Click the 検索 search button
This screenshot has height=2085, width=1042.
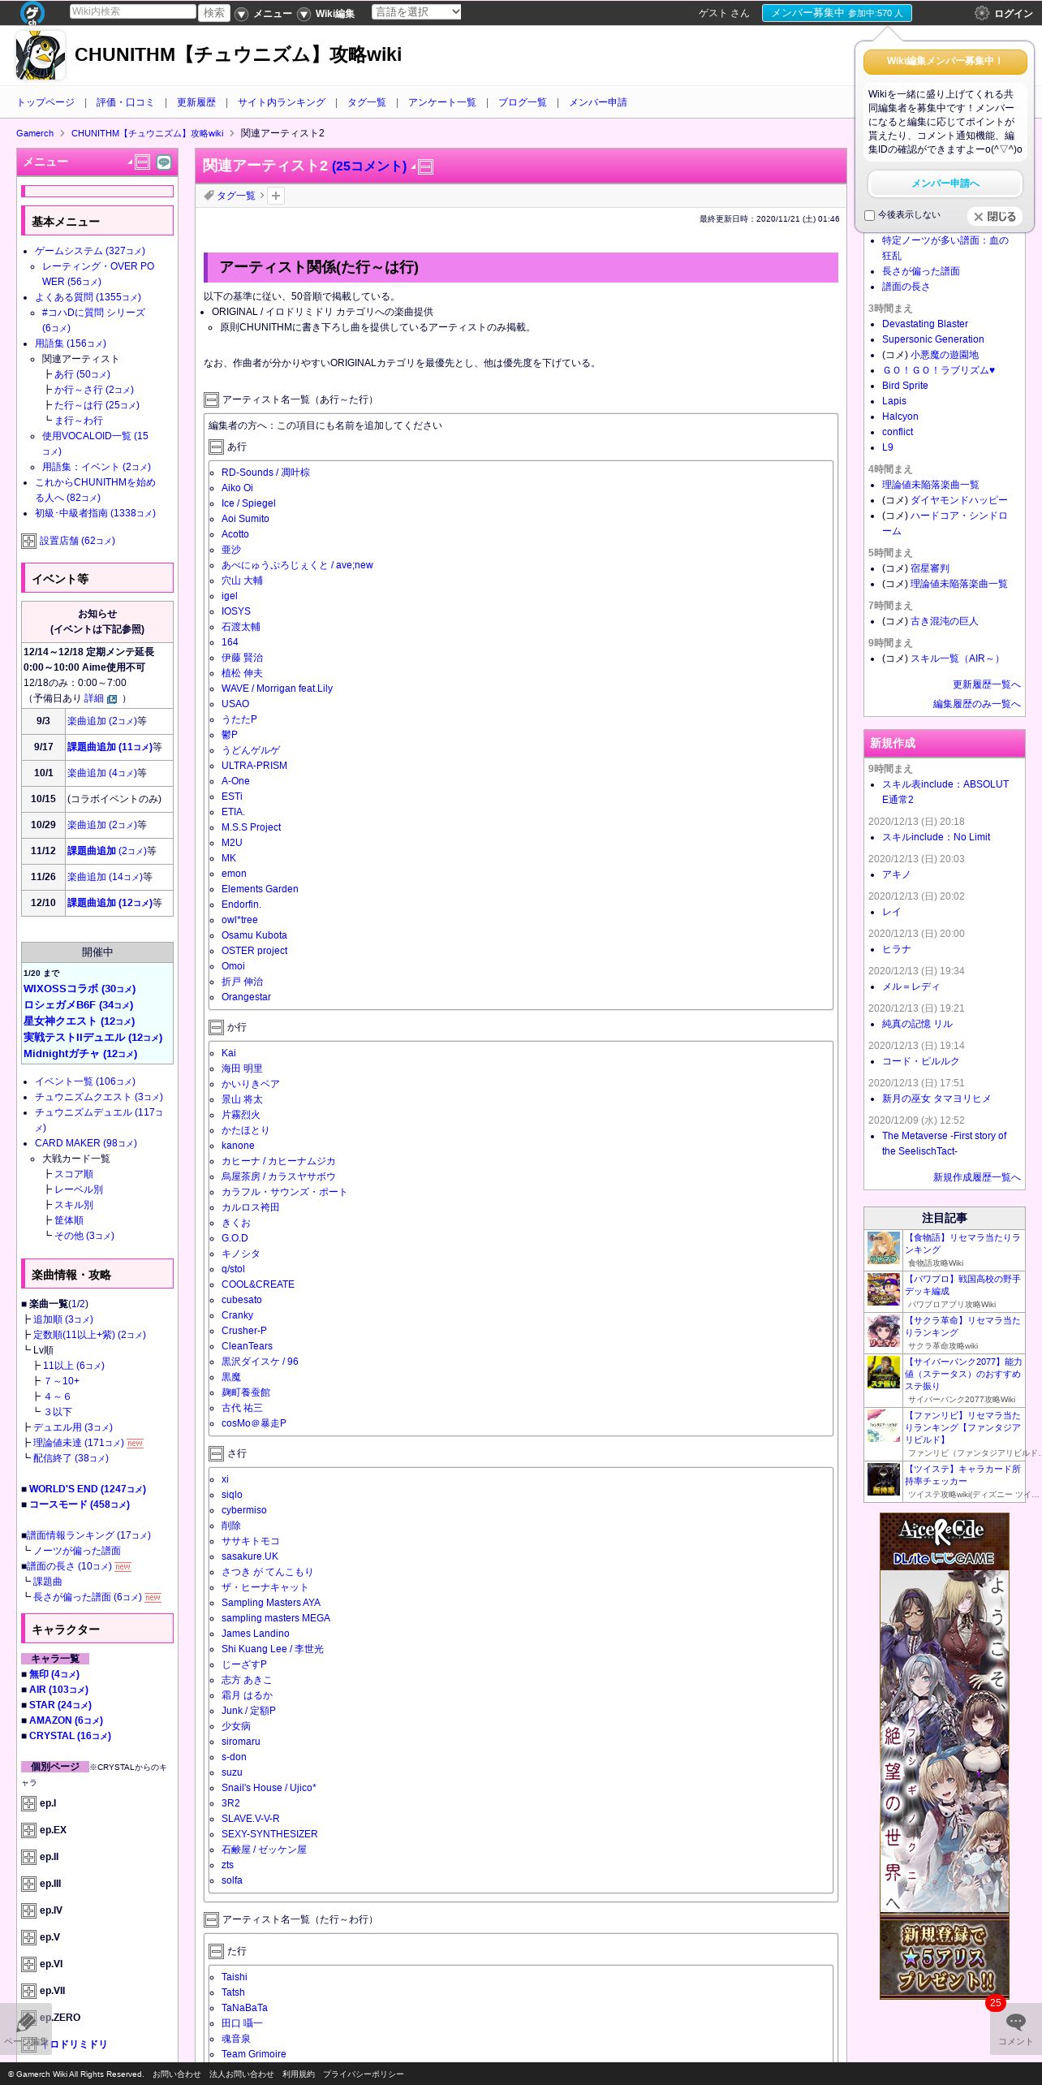coord(214,12)
